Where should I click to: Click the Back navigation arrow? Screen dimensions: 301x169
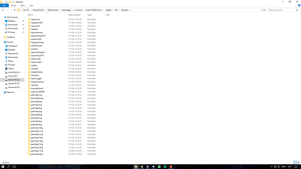(3, 10)
